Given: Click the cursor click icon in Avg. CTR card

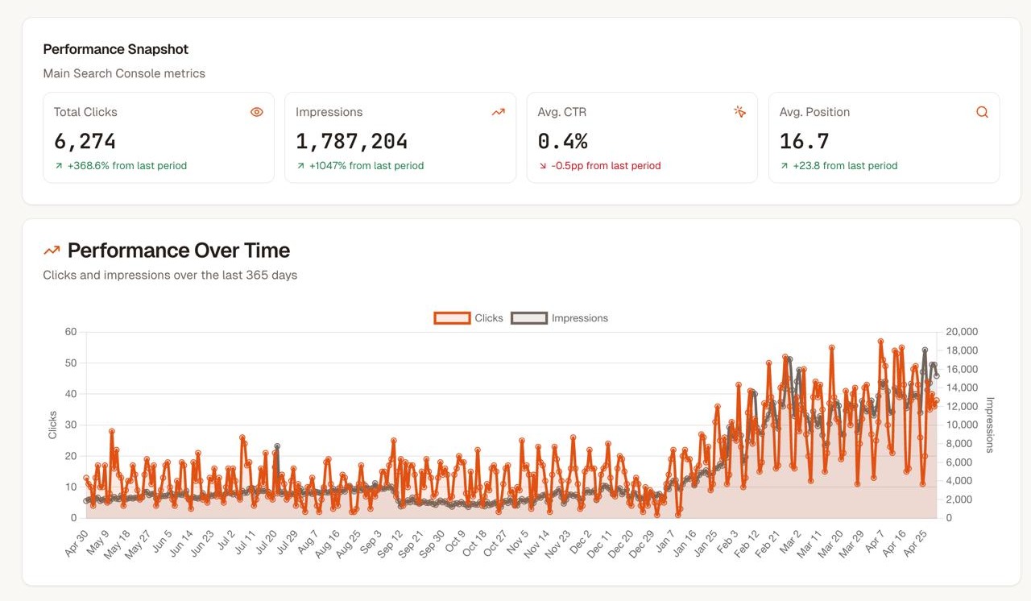Looking at the screenshot, I should click(740, 112).
